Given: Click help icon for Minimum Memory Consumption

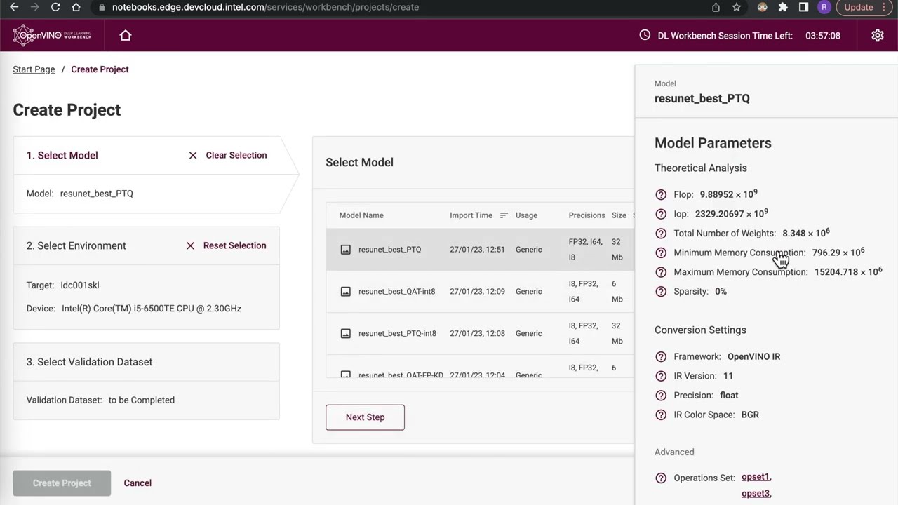Looking at the screenshot, I should (661, 252).
